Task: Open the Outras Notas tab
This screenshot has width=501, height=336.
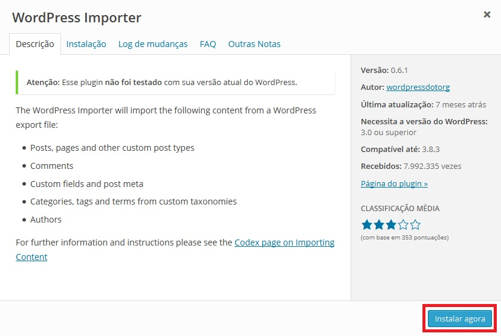Action: click(254, 44)
